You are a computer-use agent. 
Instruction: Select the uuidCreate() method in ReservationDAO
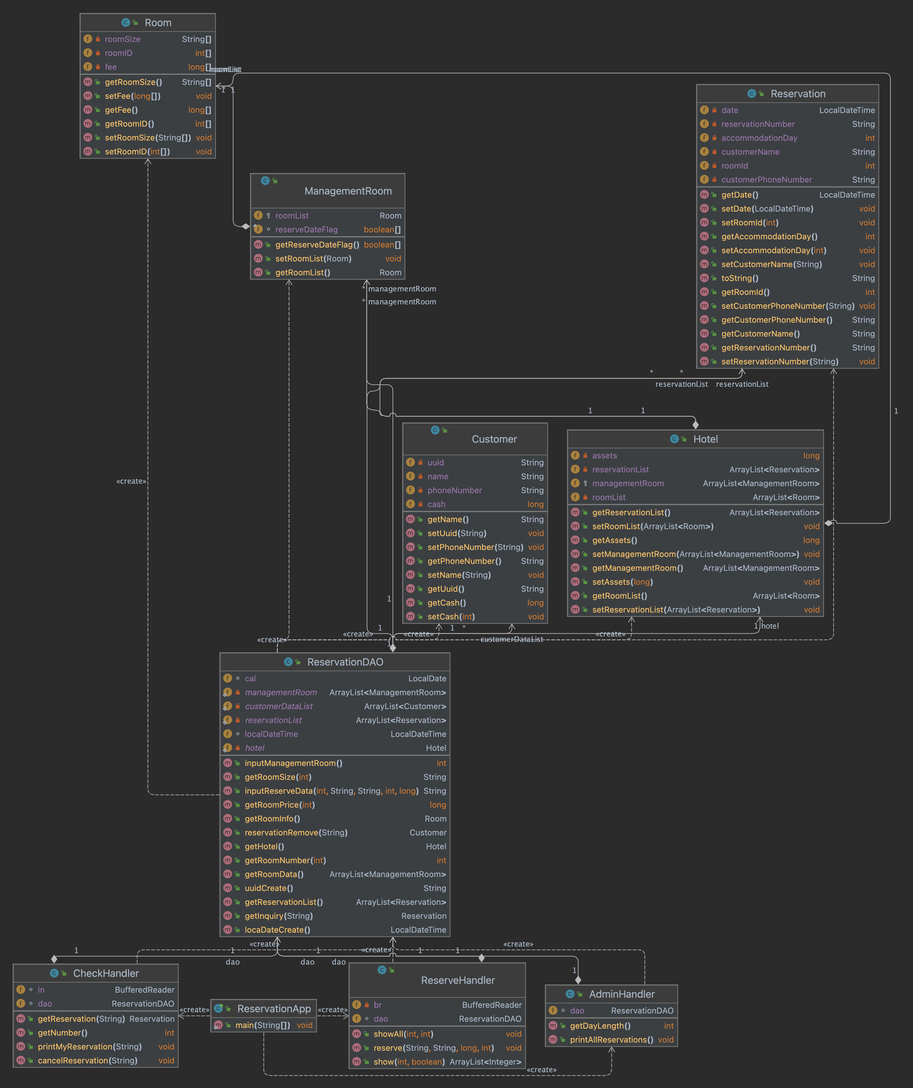[x=268, y=888]
